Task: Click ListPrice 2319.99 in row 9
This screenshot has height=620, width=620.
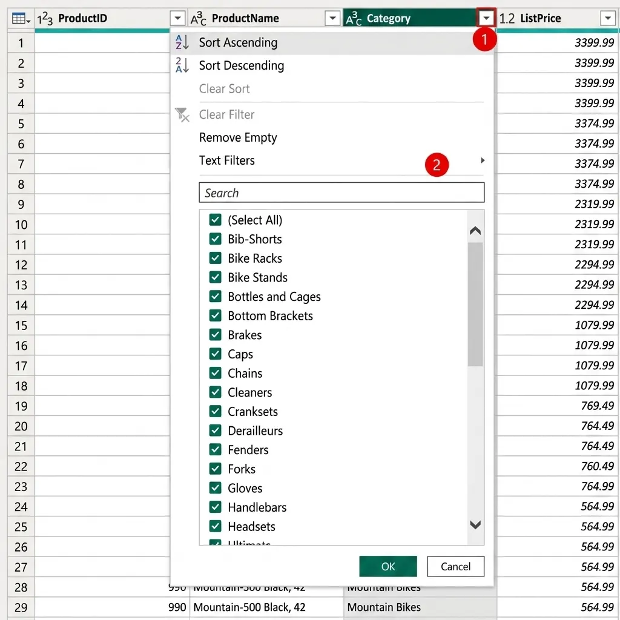Action: point(558,204)
